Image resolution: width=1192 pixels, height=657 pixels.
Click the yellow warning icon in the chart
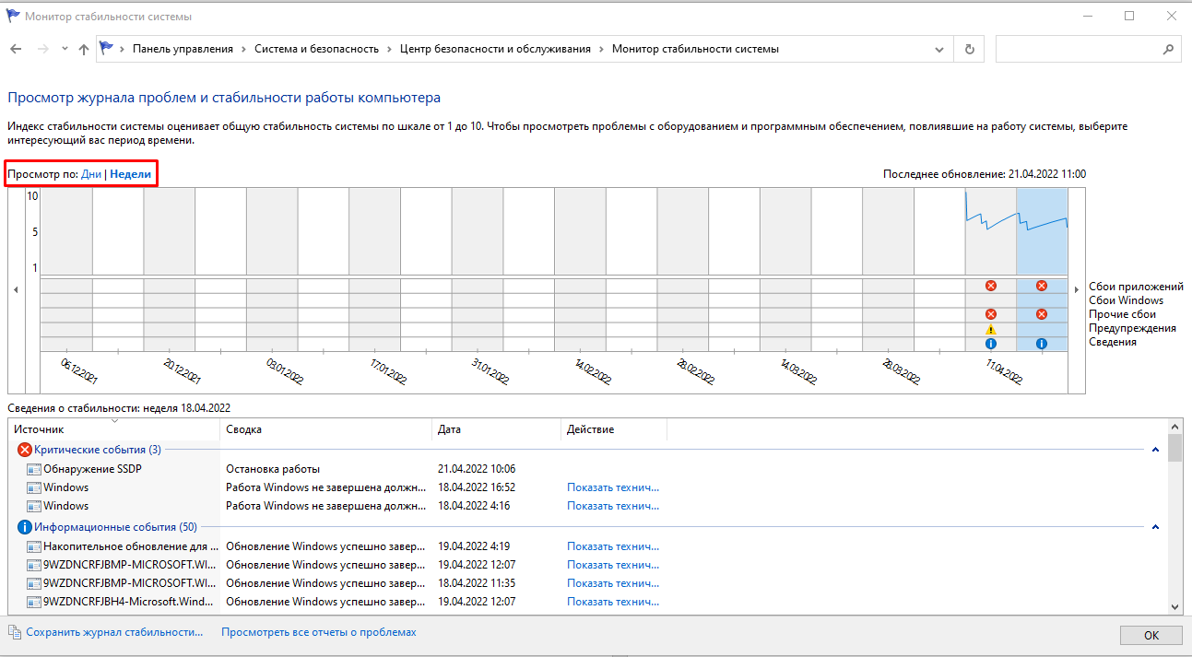click(991, 329)
